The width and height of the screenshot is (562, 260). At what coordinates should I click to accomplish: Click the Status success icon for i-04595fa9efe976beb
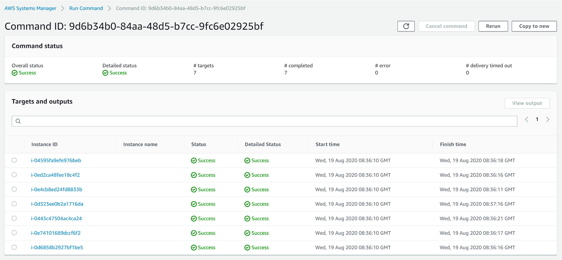point(194,160)
